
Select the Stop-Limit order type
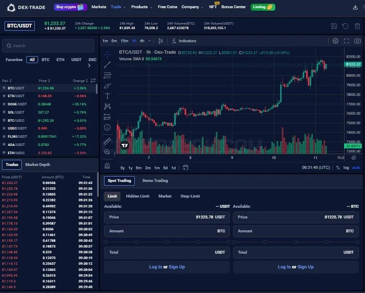[x=190, y=196]
